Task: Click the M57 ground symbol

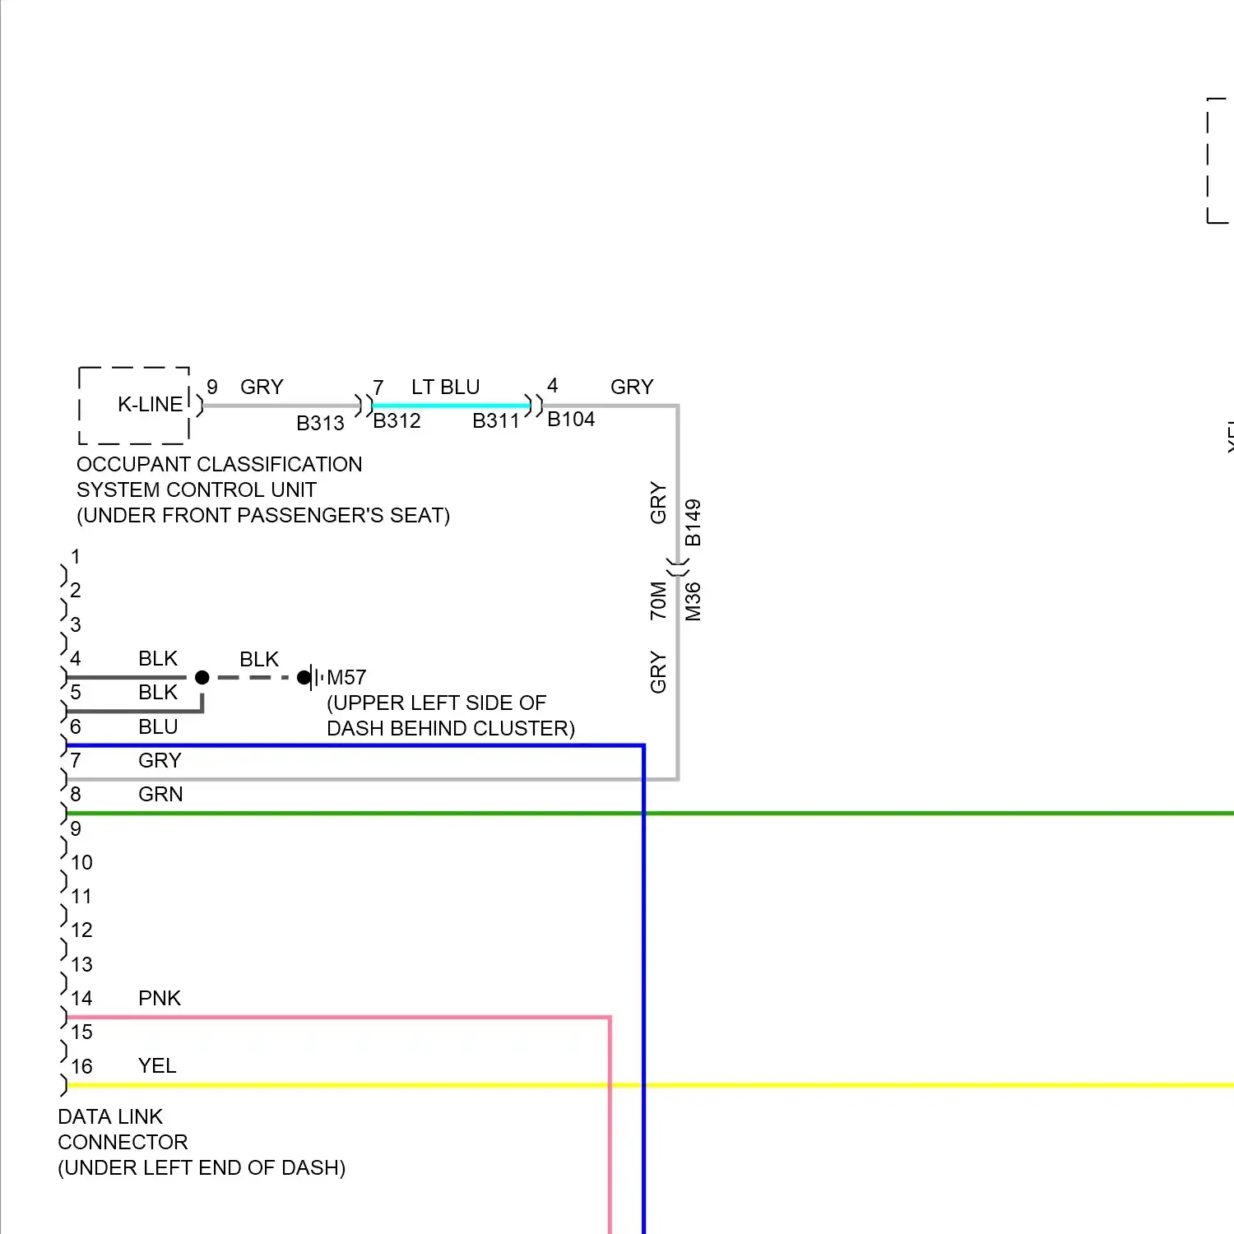Action: click(312, 677)
